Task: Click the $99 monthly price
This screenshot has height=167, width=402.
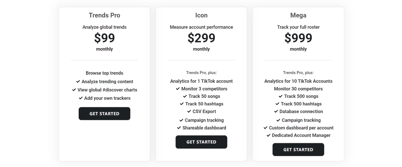Action: tap(104, 38)
